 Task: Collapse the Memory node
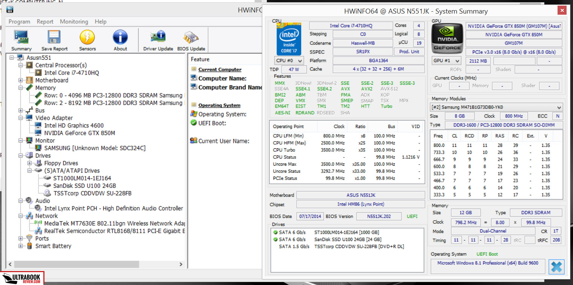(21, 88)
